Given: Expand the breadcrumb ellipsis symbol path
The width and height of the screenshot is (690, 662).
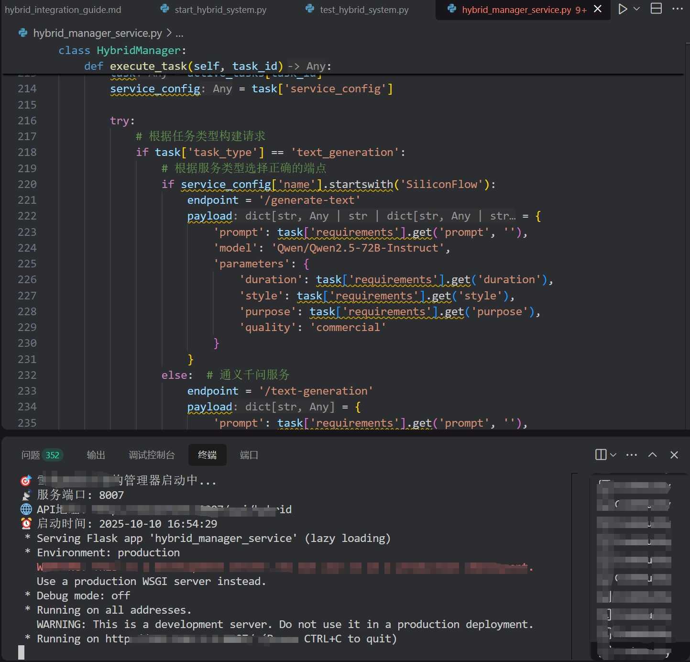Looking at the screenshot, I should click(179, 33).
